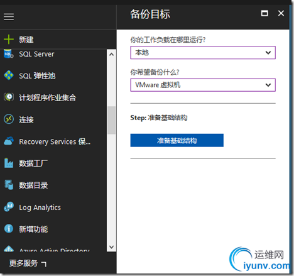Click chevron arrow of VMware 虚拟机 dropdown
Viewport: 294px width, 276px height.
(x=268, y=85)
